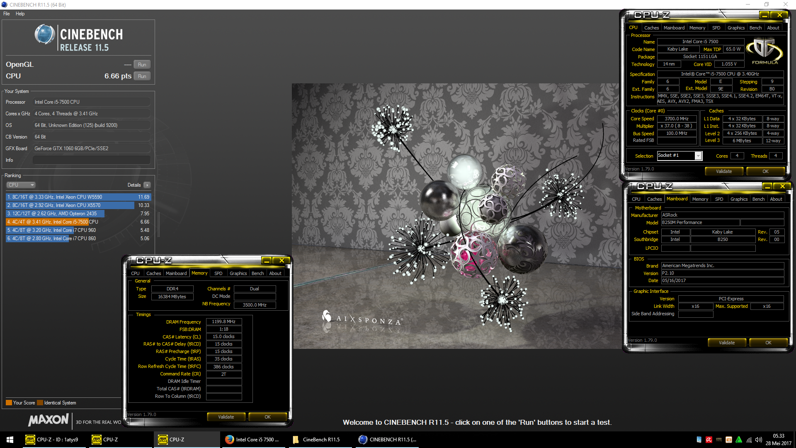Image resolution: width=796 pixels, height=448 pixels.
Task: Click Validate in the top CPU-Z window
Action: [x=724, y=171]
